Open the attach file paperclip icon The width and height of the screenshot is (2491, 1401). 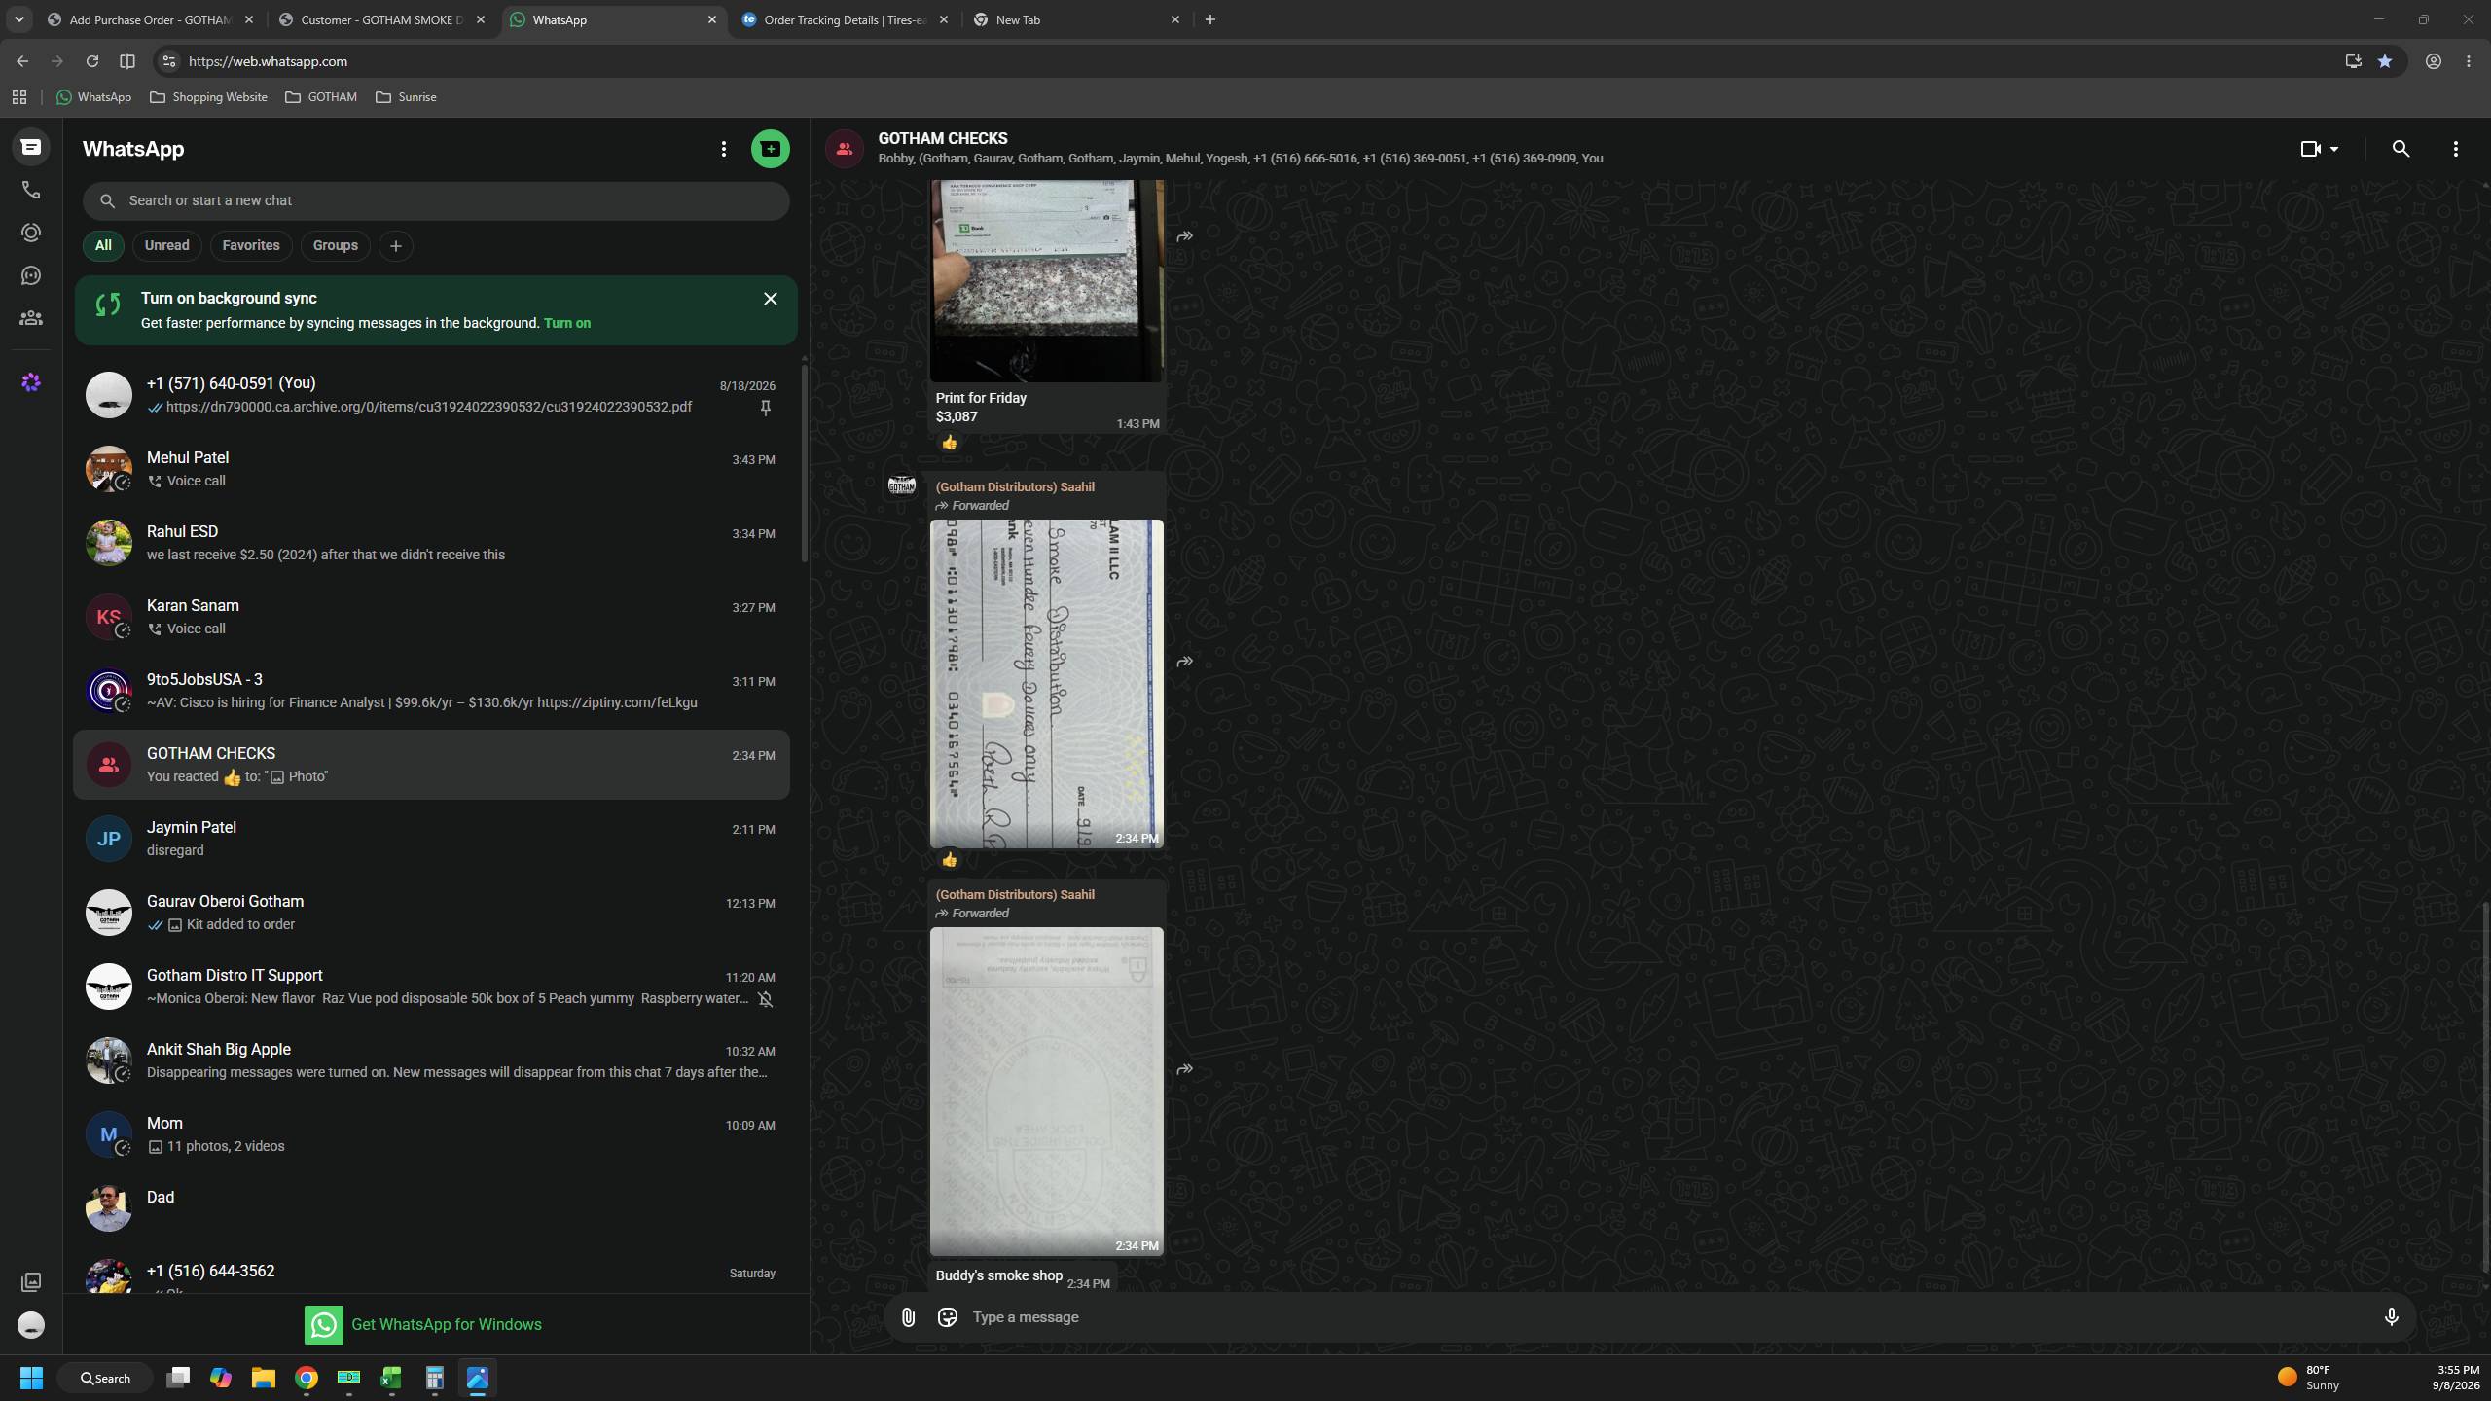908,1316
